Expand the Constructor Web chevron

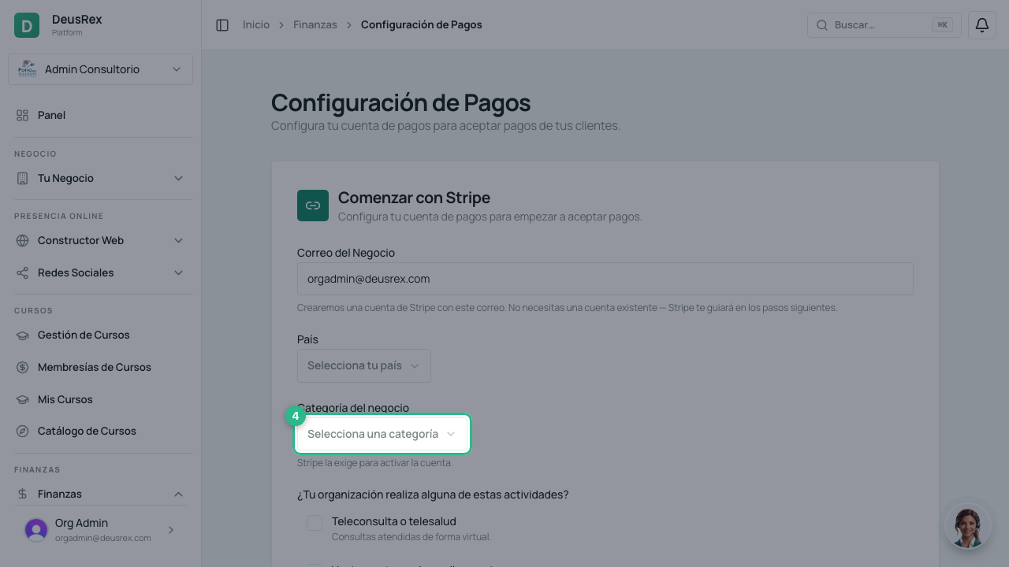coord(178,240)
